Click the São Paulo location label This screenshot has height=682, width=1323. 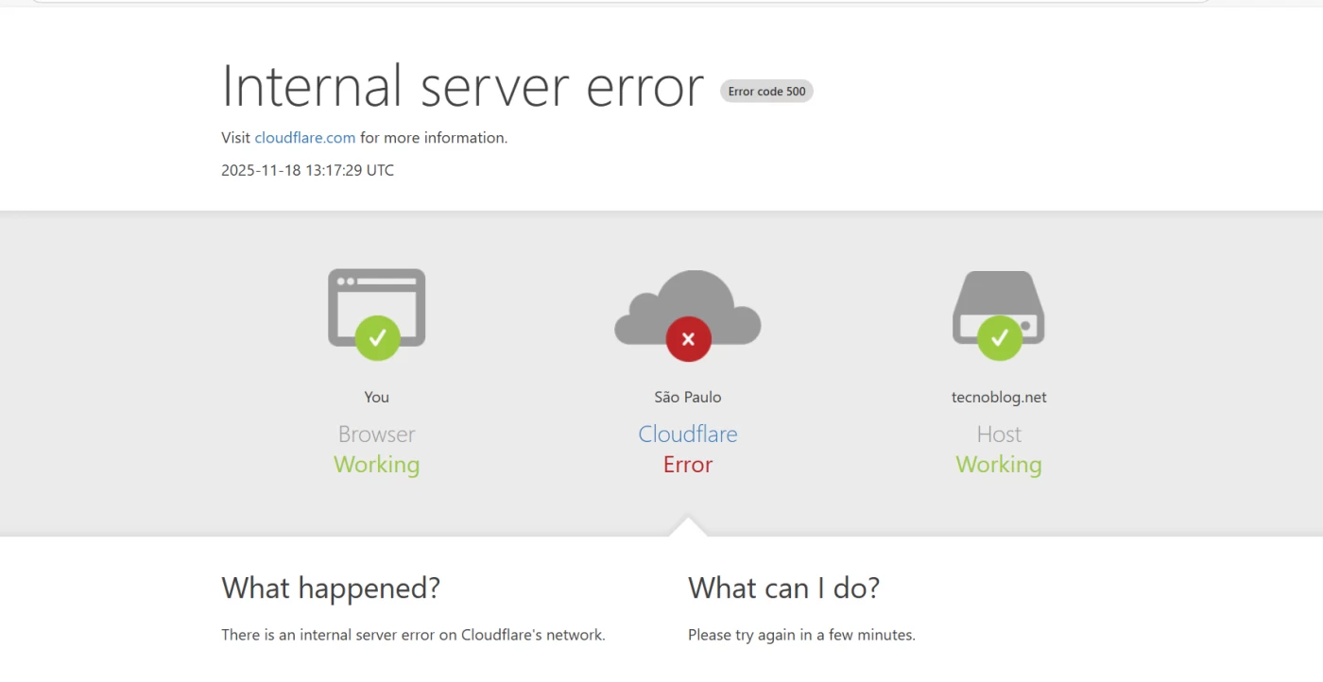pos(688,398)
